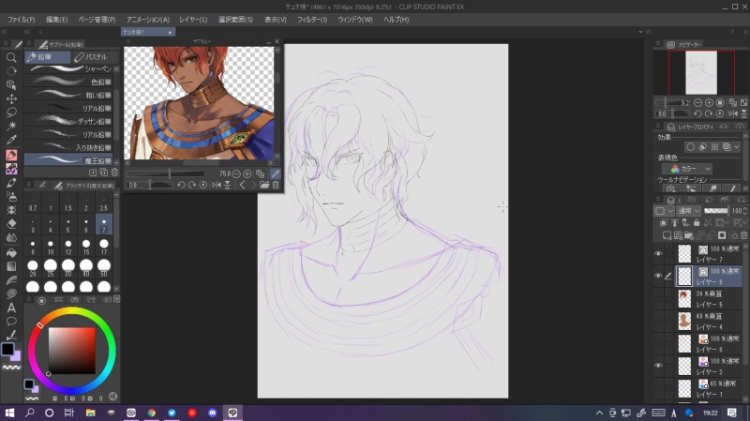This screenshot has width=750, height=421.
Task: Expand the document tab list chevron
Action: (640, 32)
